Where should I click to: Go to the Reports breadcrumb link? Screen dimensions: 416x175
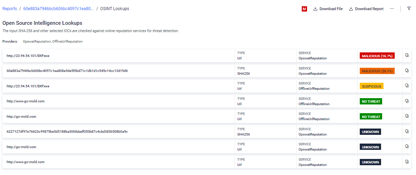coord(9,9)
